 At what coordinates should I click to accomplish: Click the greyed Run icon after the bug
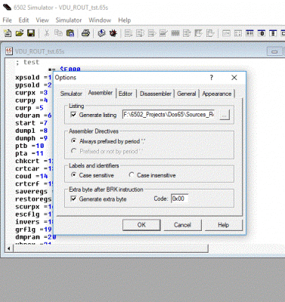click(x=129, y=33)
